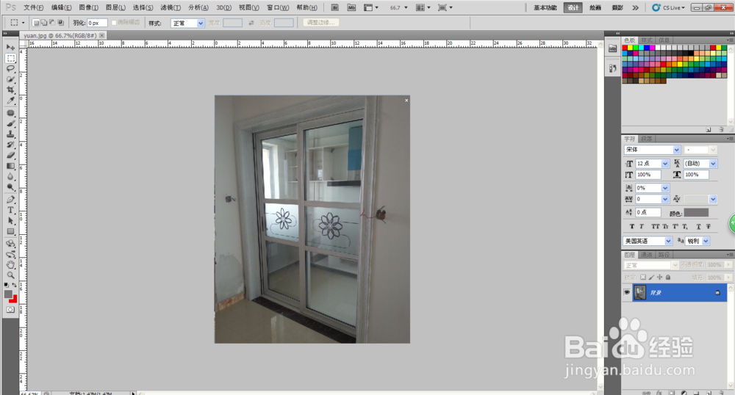Select the Gradient tool

click(10, 166)
